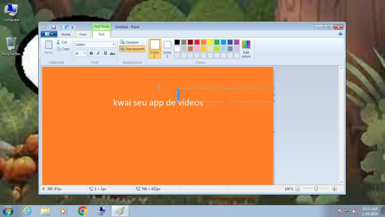Select the Color 1 foreground button

[x=155, y=49]
